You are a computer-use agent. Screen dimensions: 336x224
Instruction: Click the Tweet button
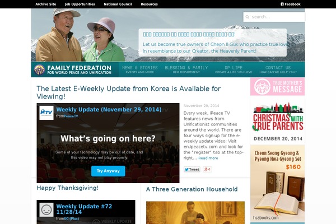pos(192,169)
